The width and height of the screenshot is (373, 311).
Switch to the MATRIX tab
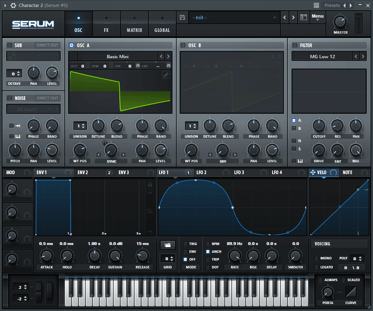(x=134, y=23)
